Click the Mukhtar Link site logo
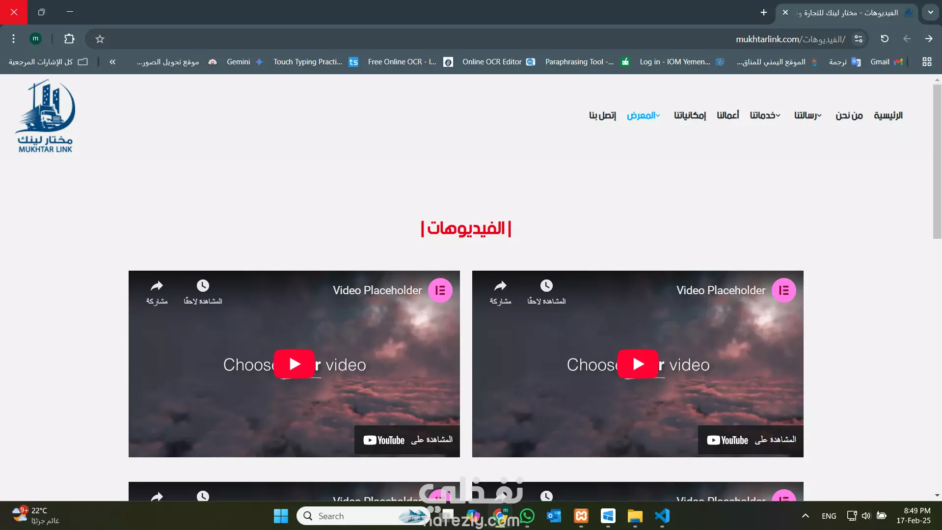942x530 pixels. click(45, 117)
